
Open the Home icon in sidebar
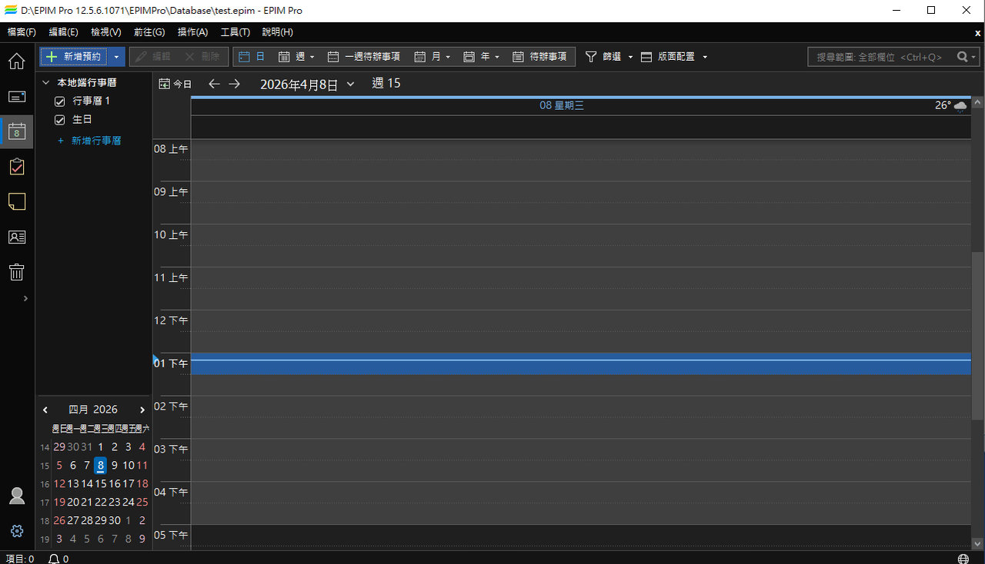[x=17, y=61]
